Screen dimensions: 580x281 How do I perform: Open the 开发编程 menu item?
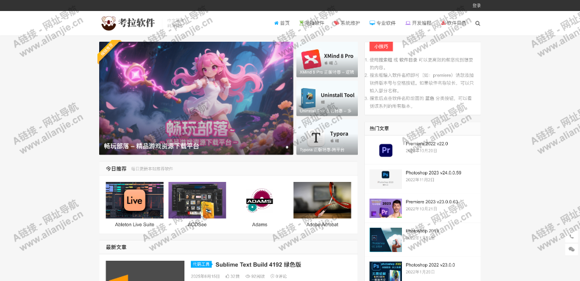tap(421, 23)
